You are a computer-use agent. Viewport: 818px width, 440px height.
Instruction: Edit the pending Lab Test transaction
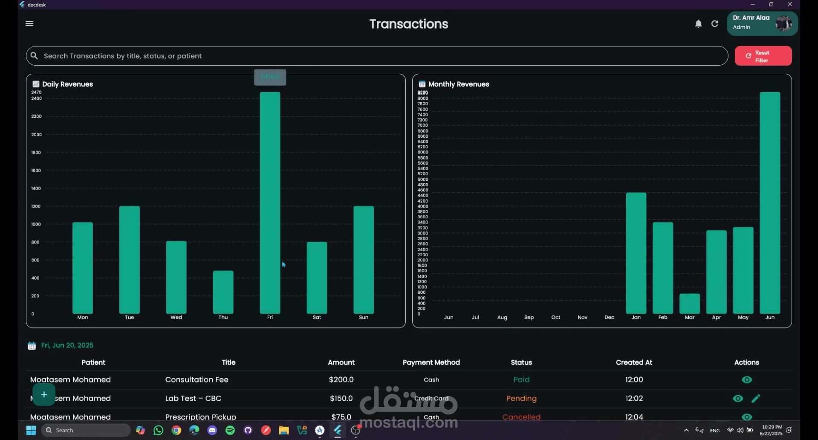pyautogui.click(x=756, y=398)
